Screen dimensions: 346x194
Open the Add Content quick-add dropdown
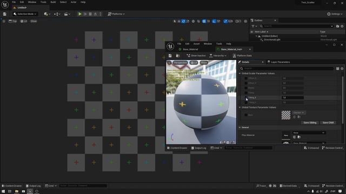(47, 14)
